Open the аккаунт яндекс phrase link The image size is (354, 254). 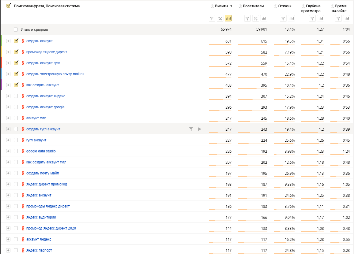coord(39,239)
